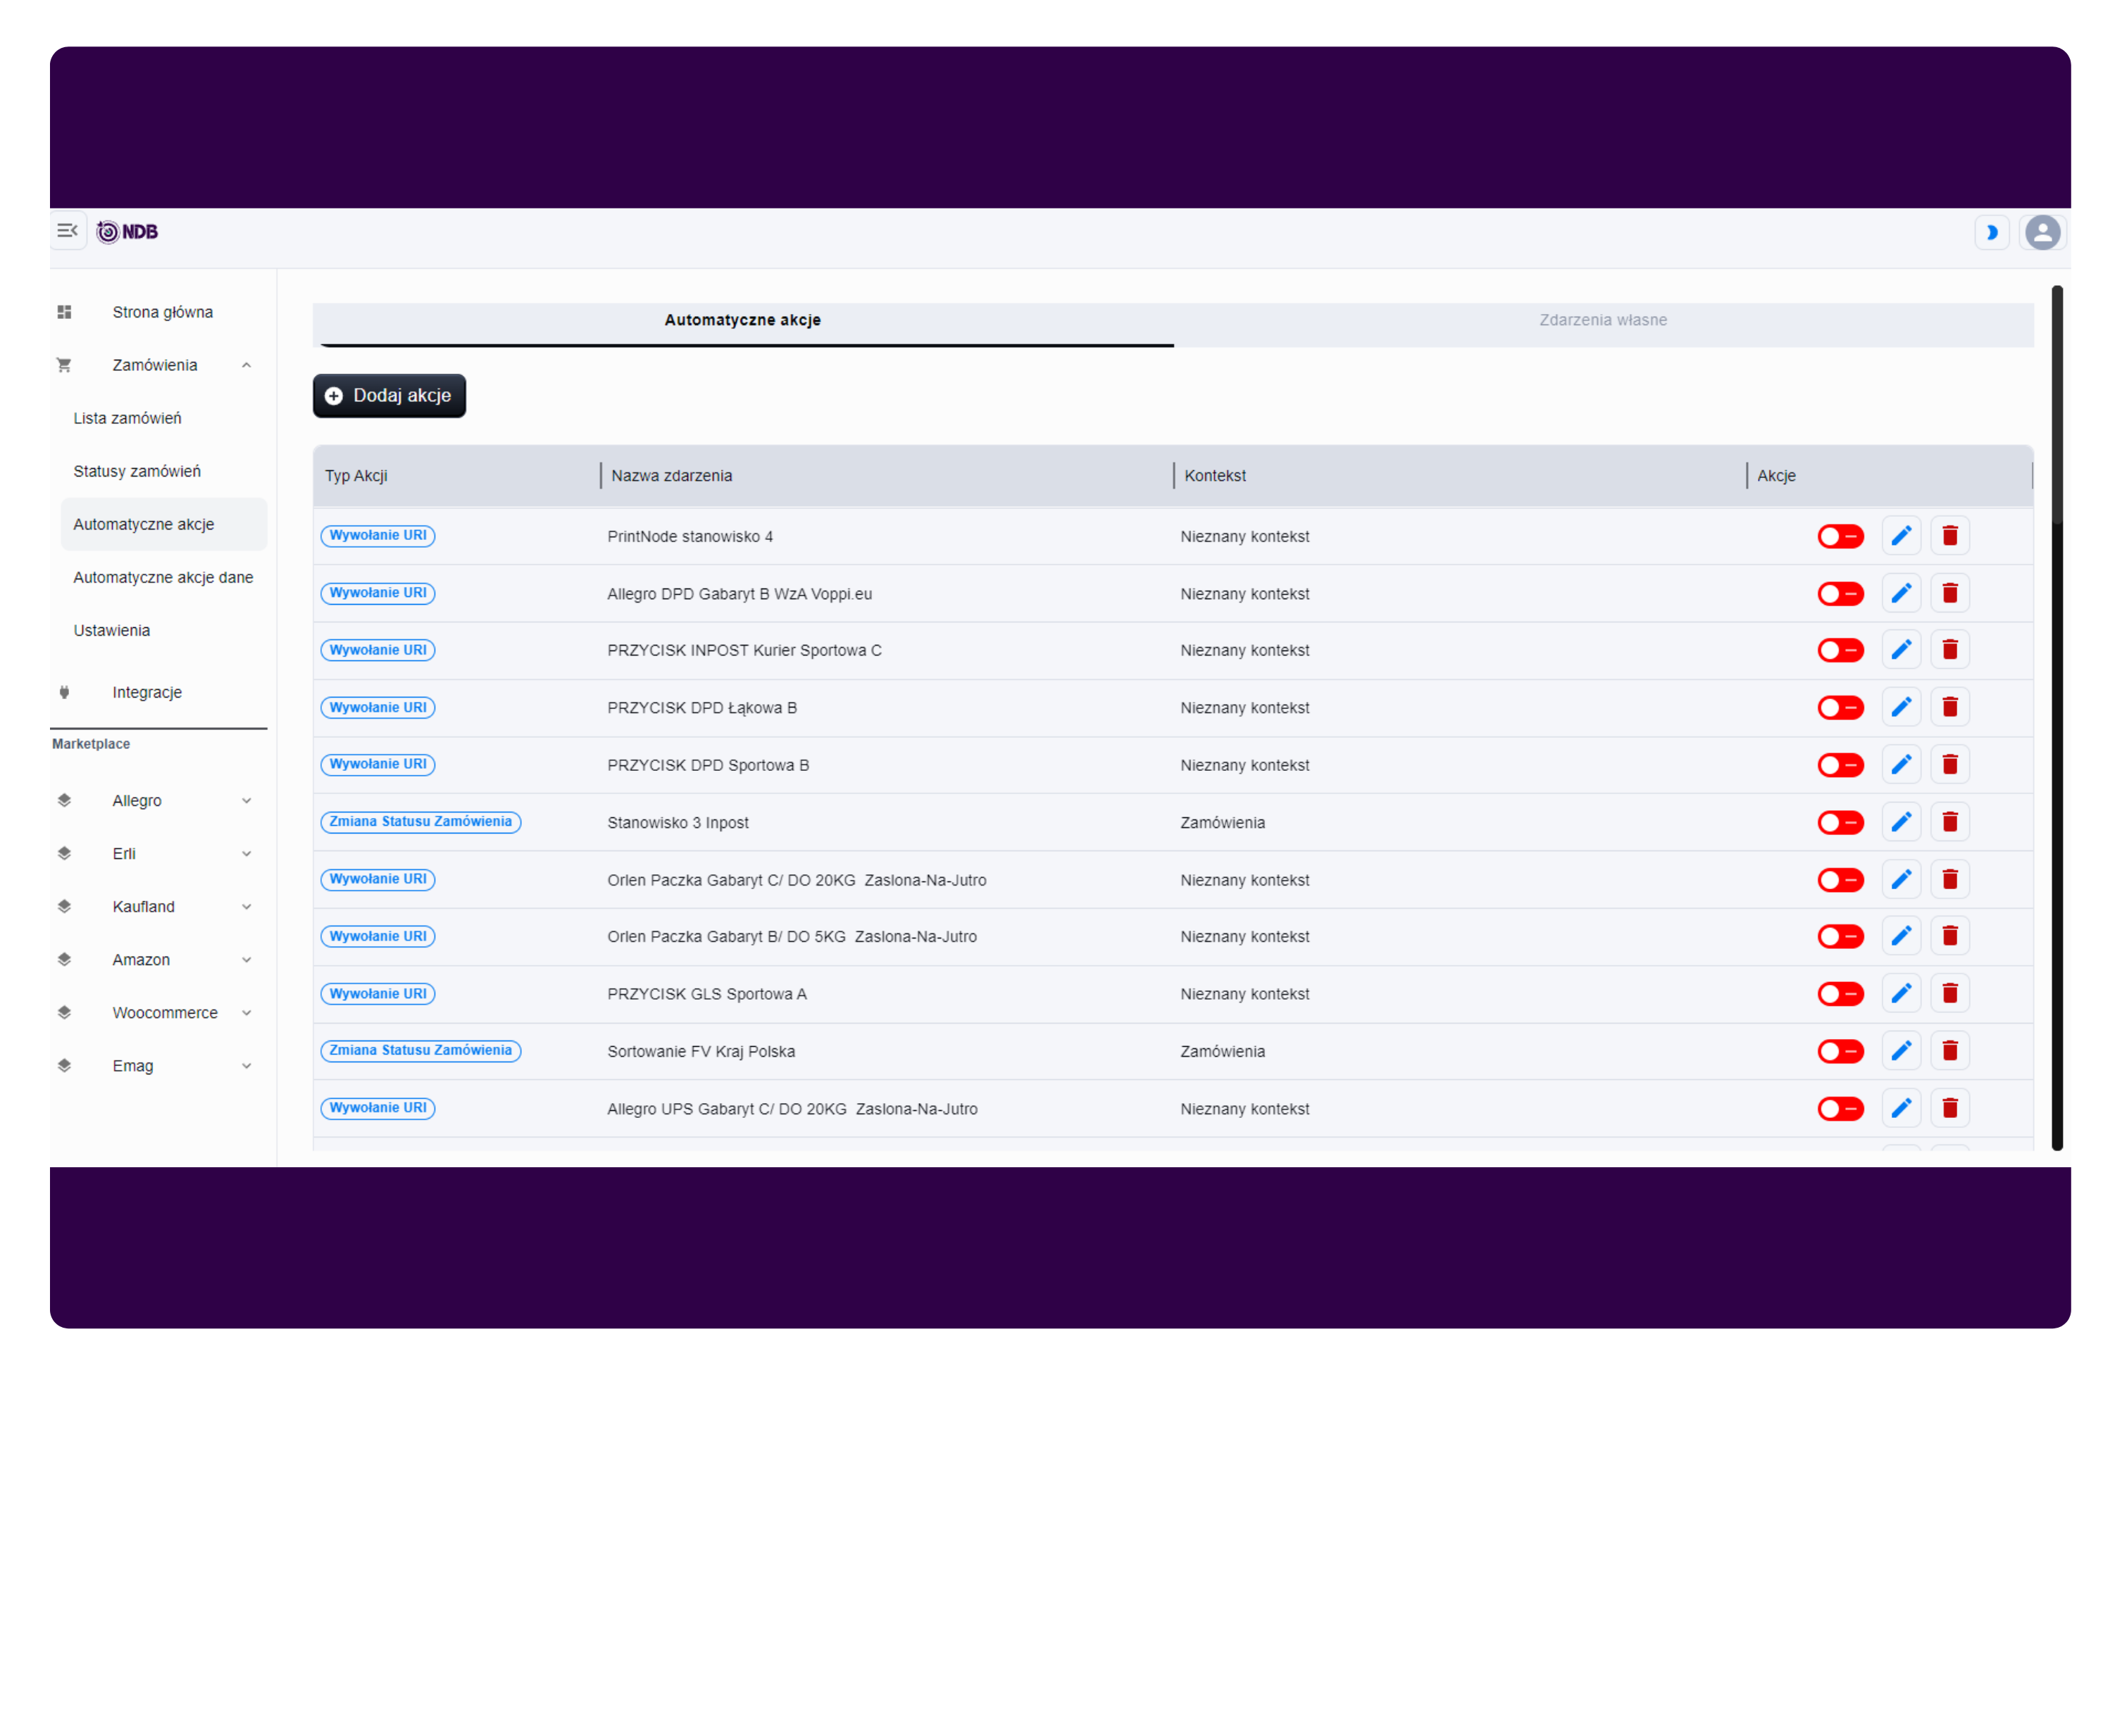Toggle Orlen Paczka Gabaryt C switch
This screenshot has height=1736, width=2122.
pyautogui.click(x=1840, y=879)
